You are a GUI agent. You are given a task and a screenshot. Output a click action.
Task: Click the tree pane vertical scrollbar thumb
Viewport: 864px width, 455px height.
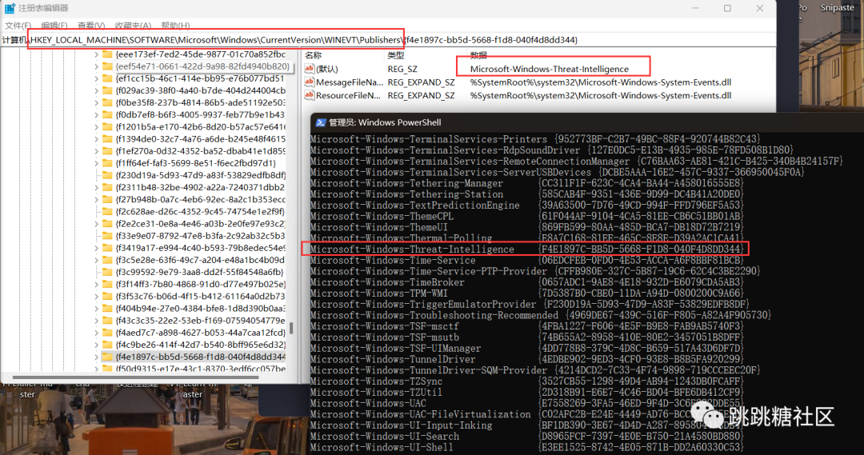pyautogui.click(x=291, y=329)
